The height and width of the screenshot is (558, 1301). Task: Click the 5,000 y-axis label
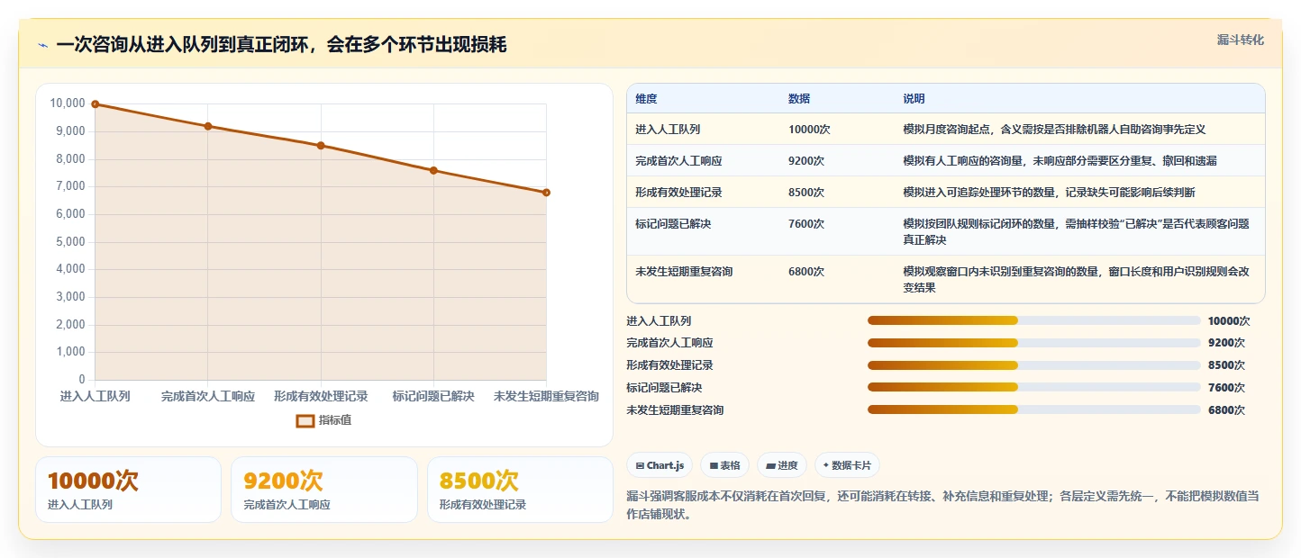pyautogui.click(x=70, y=242)
